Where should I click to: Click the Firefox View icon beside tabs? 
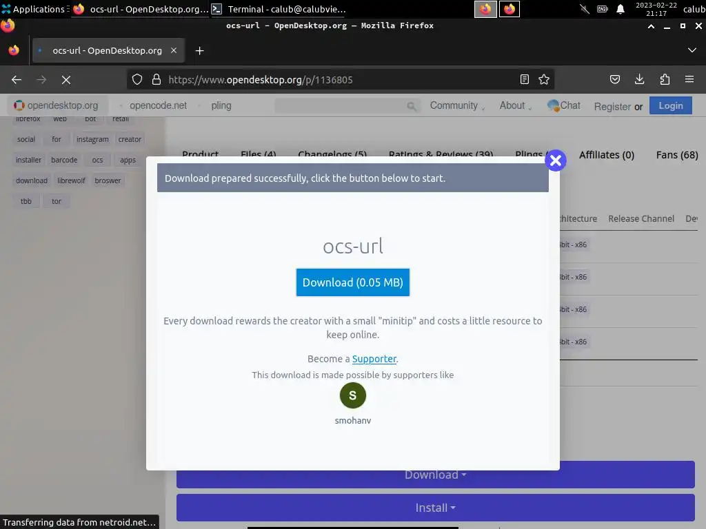click(x=14, y=50)
